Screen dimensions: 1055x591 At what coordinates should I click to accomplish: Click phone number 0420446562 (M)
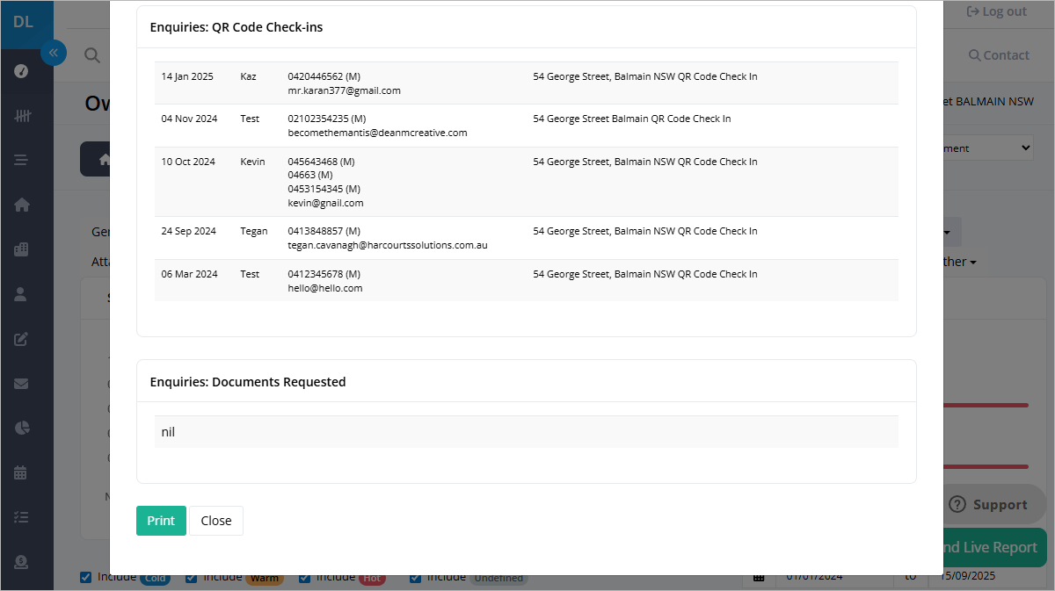click(x=324, y=76)
